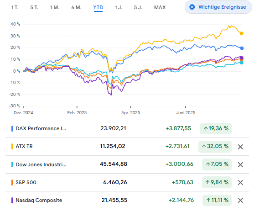Click the cyan Dow Jones endpoint dot
254x212 pixels.
[242, 63]
